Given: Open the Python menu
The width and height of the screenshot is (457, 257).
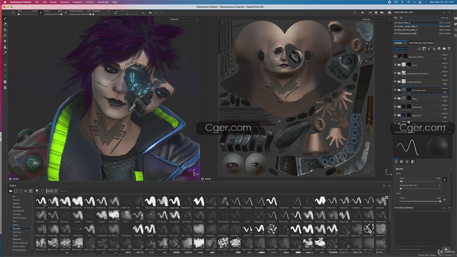Looking at the screenshot, I should pos(89,2).
